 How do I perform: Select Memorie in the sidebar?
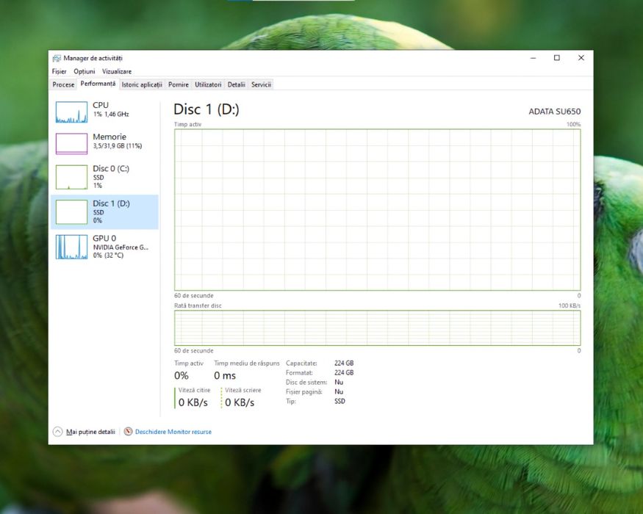(x=104, y=143)
